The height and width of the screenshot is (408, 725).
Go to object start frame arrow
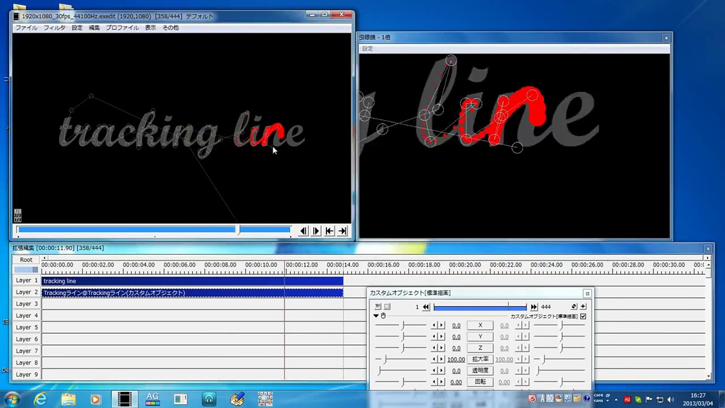[426, 307]
